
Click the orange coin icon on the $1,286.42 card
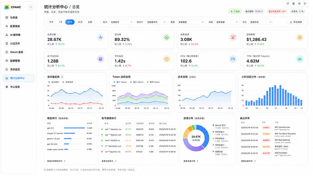[x=300, y=37]
